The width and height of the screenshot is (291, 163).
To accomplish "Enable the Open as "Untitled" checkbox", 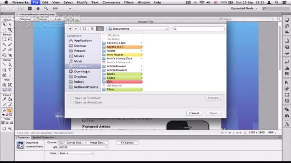I will (x=72, y=98).
